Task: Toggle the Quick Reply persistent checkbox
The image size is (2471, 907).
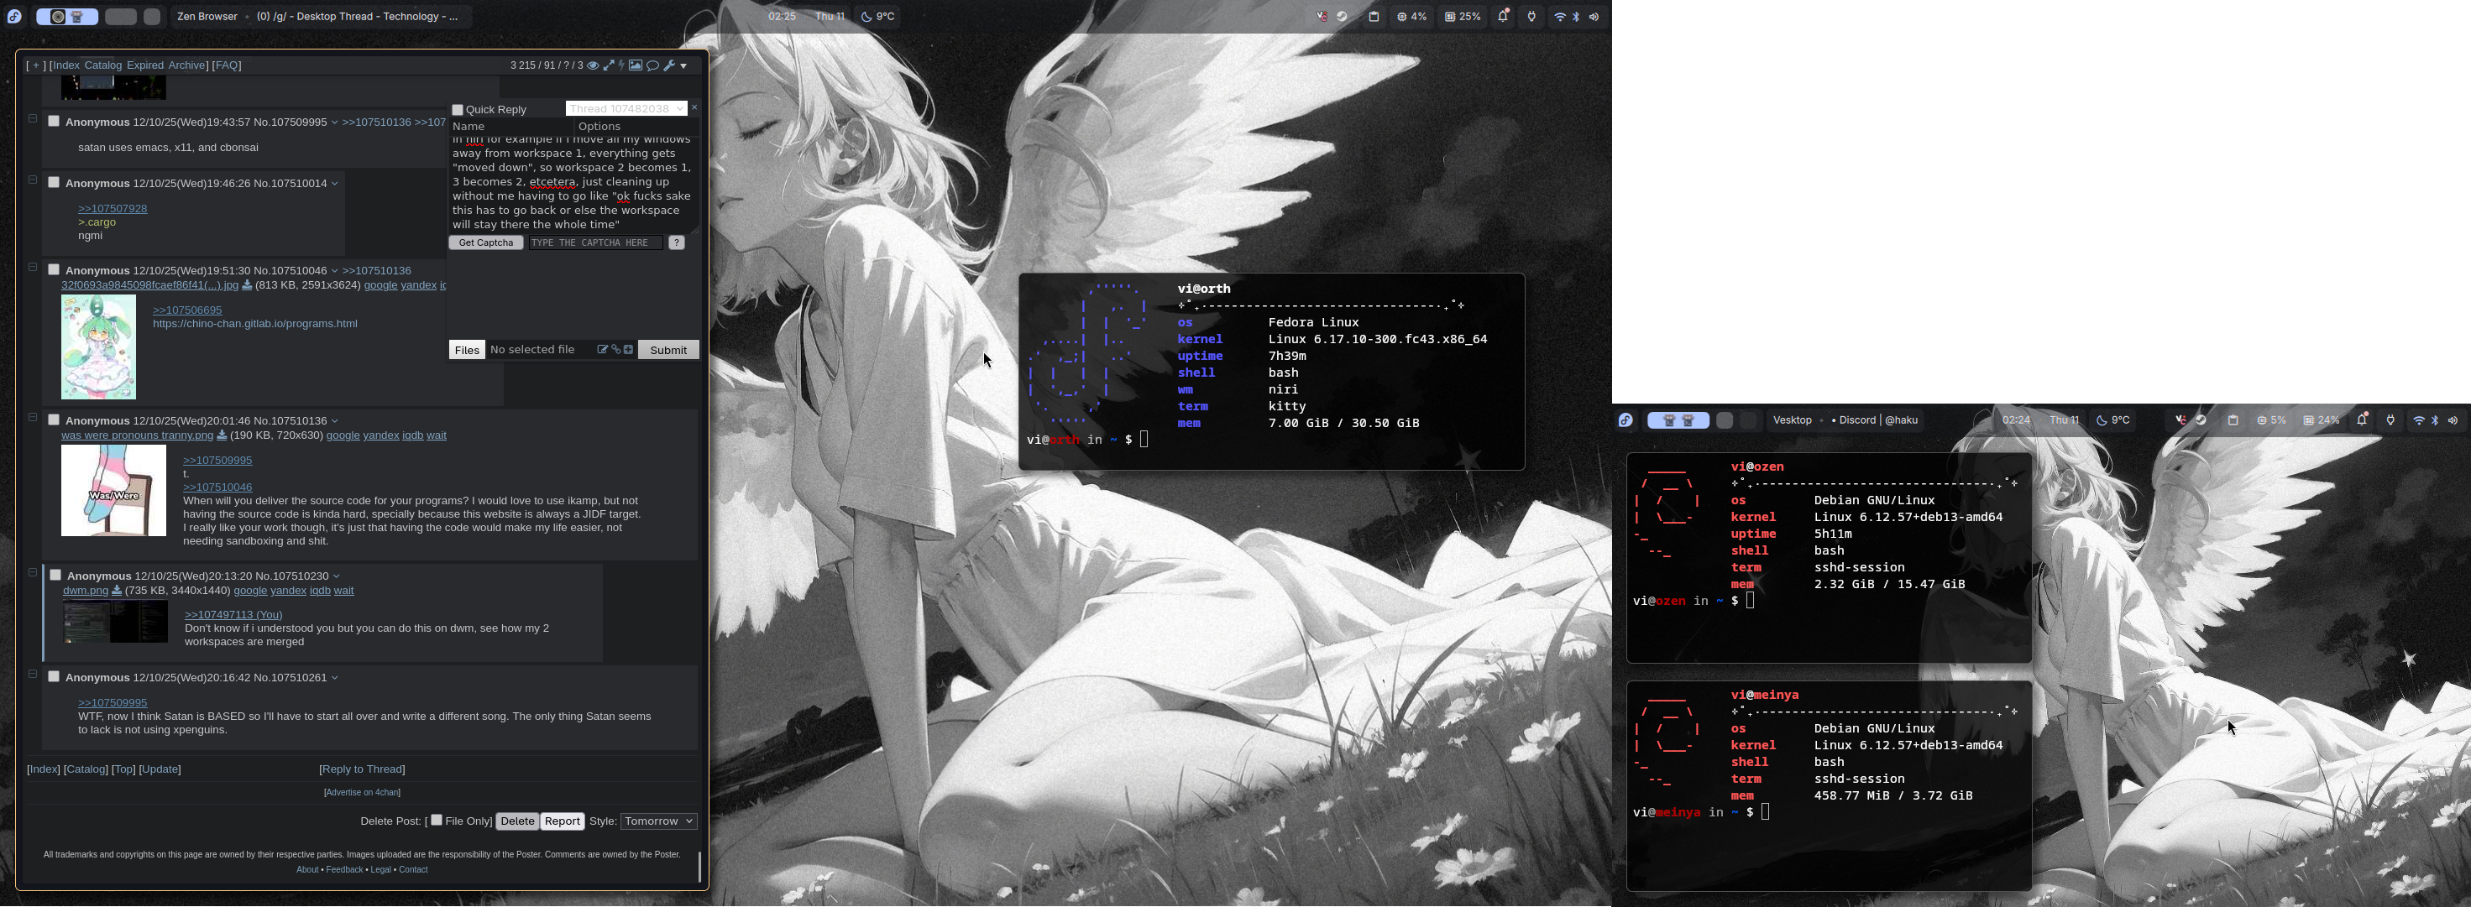Action: pos(458,109)
